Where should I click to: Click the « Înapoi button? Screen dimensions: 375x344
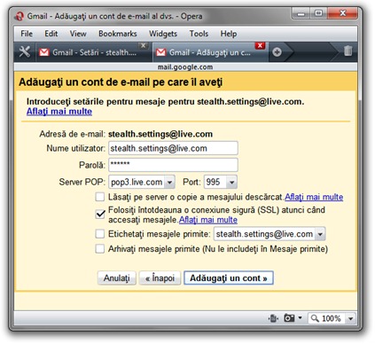click(x=160, y=278)
